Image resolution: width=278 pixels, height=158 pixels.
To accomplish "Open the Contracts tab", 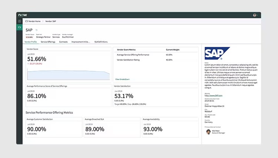I will [x=63, y=42].
